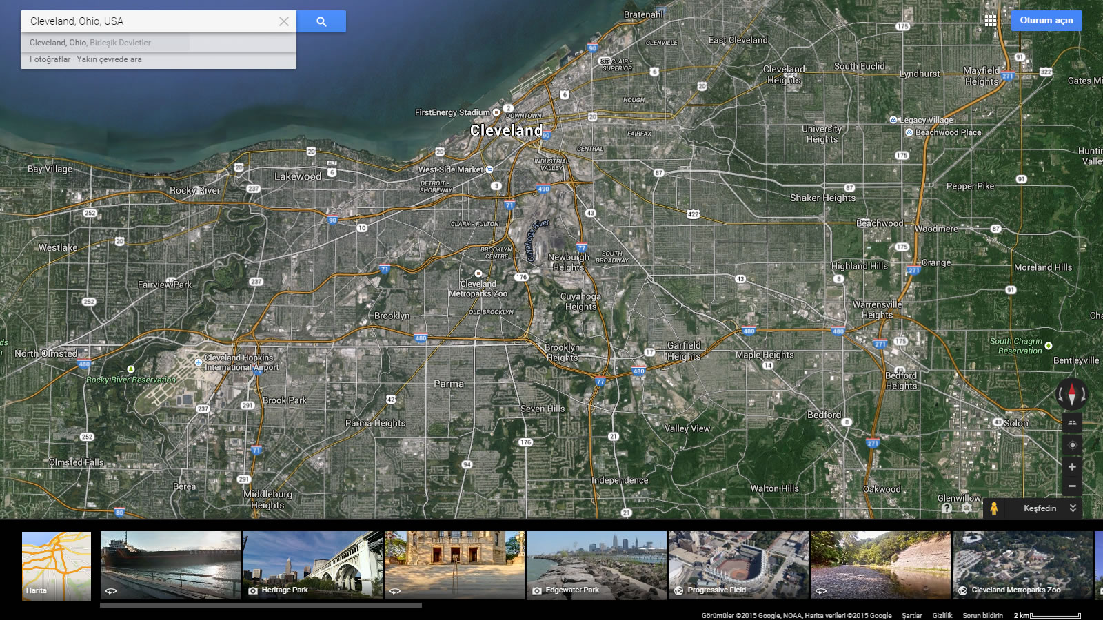
Task: Collapse the Keşfedin explore panel
Action: (x=1073, y=508)
